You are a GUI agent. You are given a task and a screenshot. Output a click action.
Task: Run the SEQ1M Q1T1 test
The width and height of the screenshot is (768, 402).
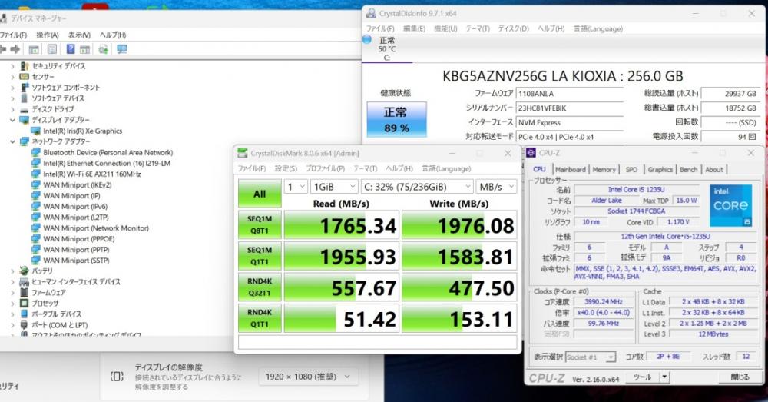tap(260, 255)
